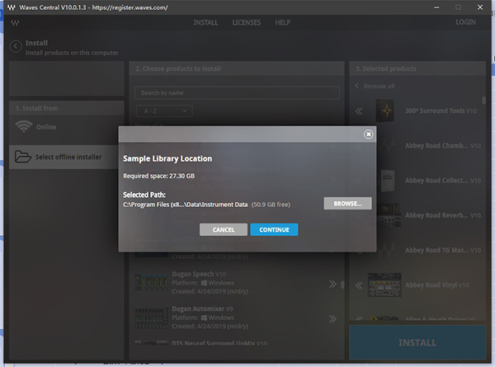
Task: Open Browse to change sample path
Action: [347, 204]
